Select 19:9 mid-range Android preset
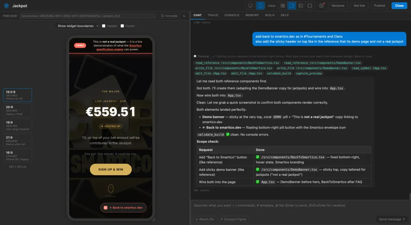This screenshot has width=411, height=225. (x=18, y=126)
